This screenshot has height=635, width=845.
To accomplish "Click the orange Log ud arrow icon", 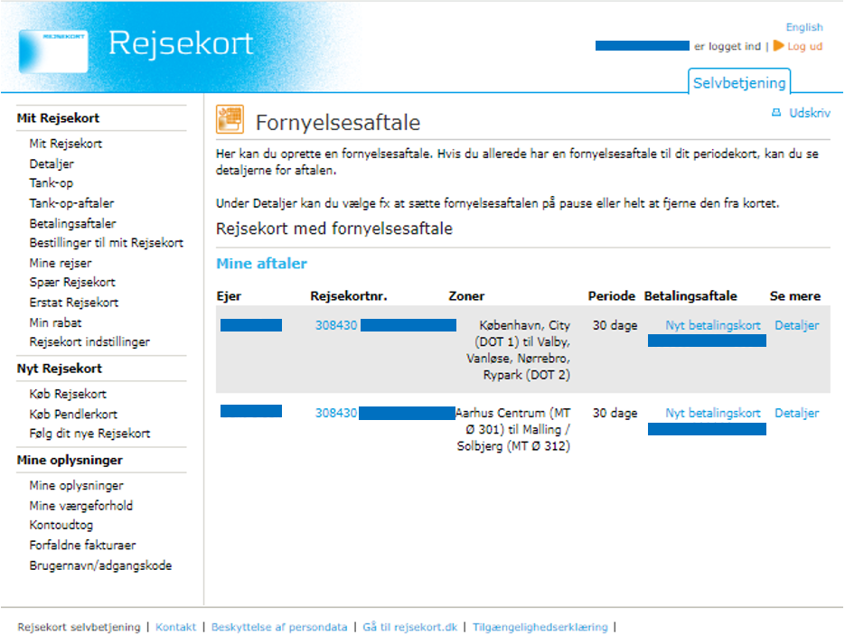I will coord(778,46).
